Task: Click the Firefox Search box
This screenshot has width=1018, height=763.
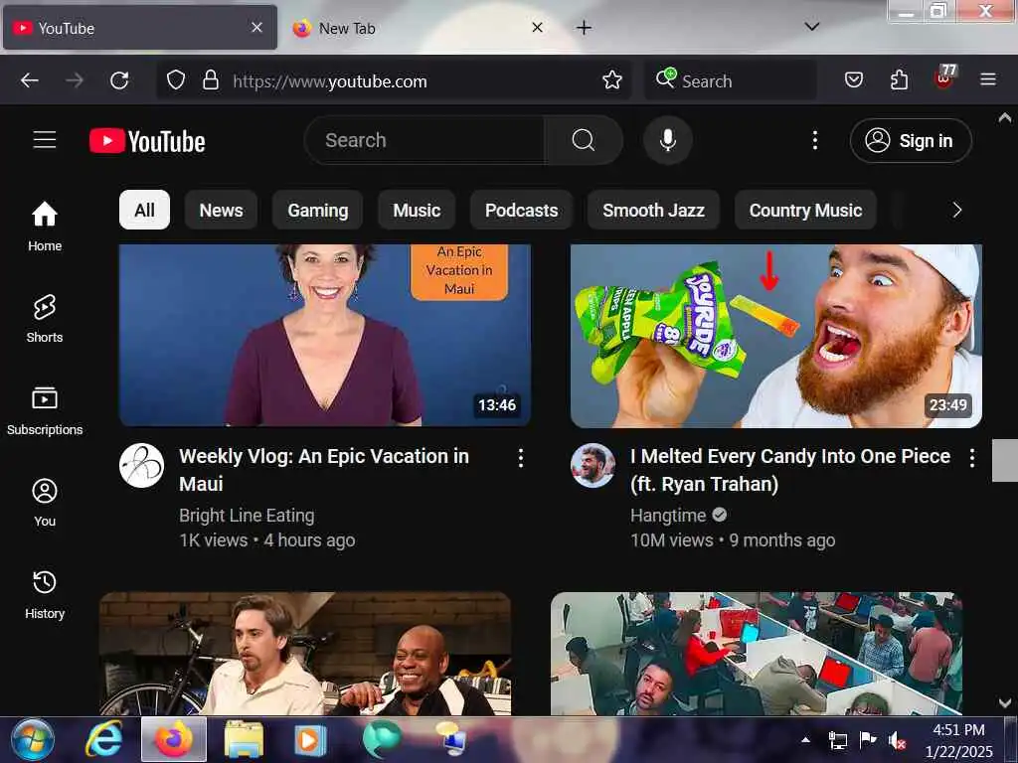Action: 731,81
